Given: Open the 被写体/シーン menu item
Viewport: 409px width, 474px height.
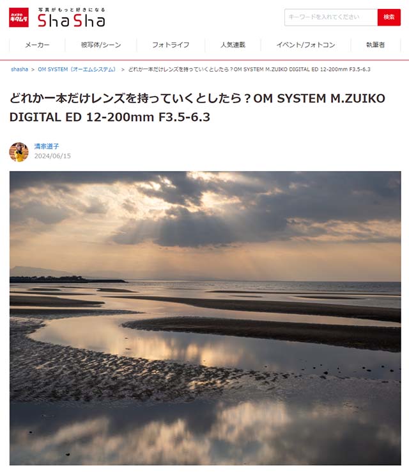Looking at the screenshot, I should coord(101,45).
